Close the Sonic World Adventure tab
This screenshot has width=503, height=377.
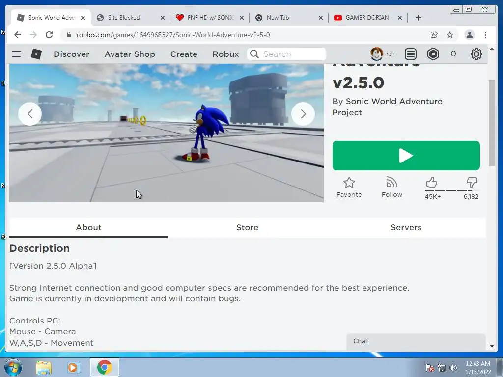tap(83, 18)
